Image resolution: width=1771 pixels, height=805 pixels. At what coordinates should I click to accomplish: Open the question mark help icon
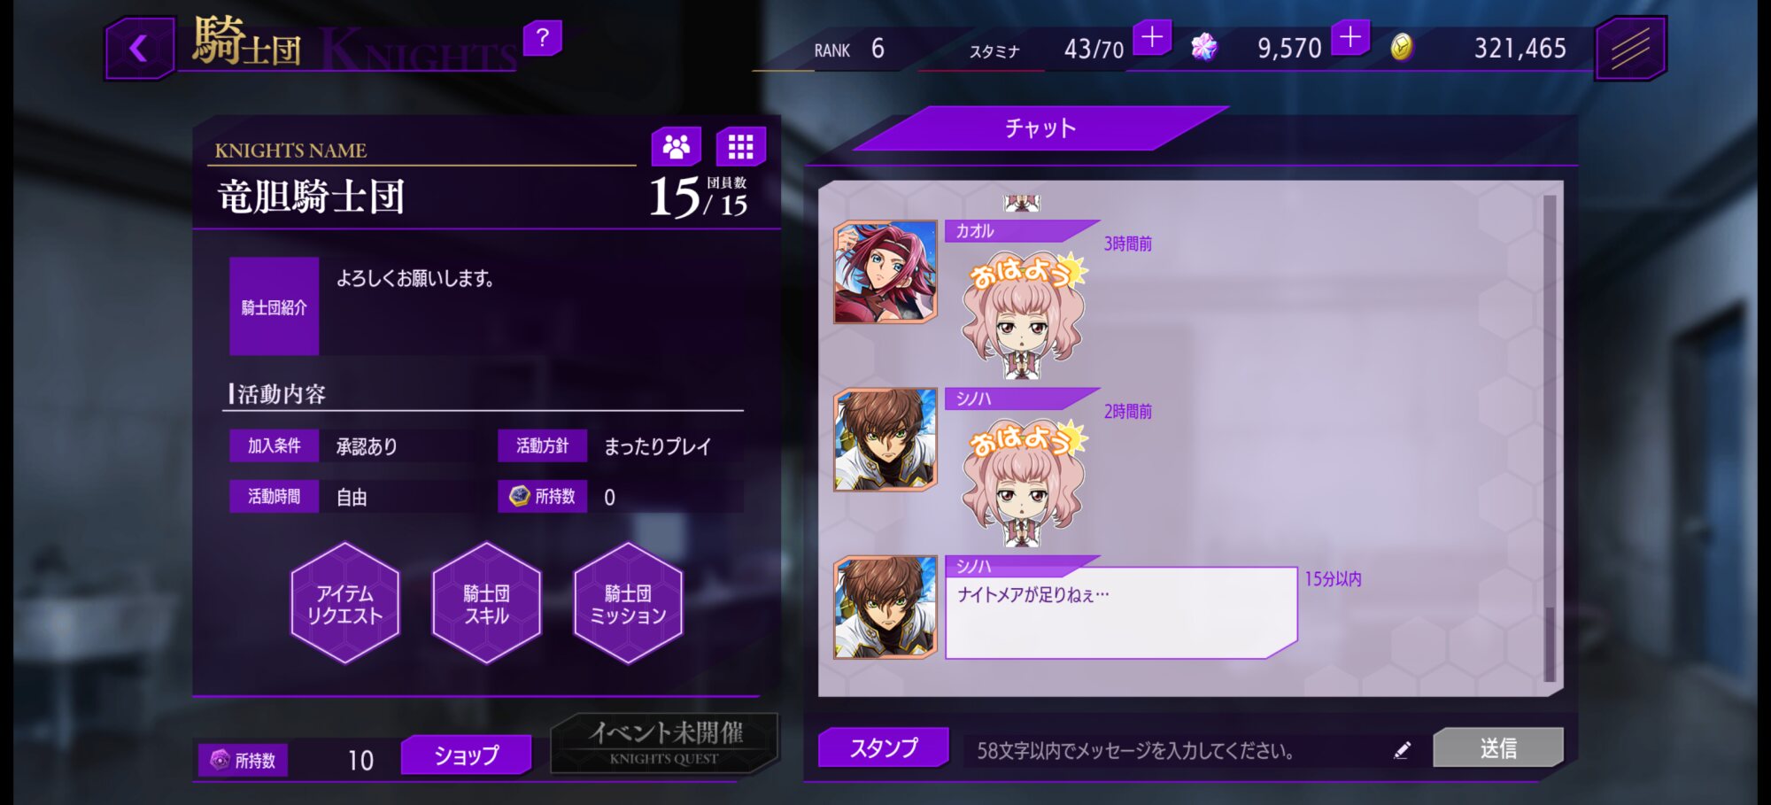[x=543, y=38]
